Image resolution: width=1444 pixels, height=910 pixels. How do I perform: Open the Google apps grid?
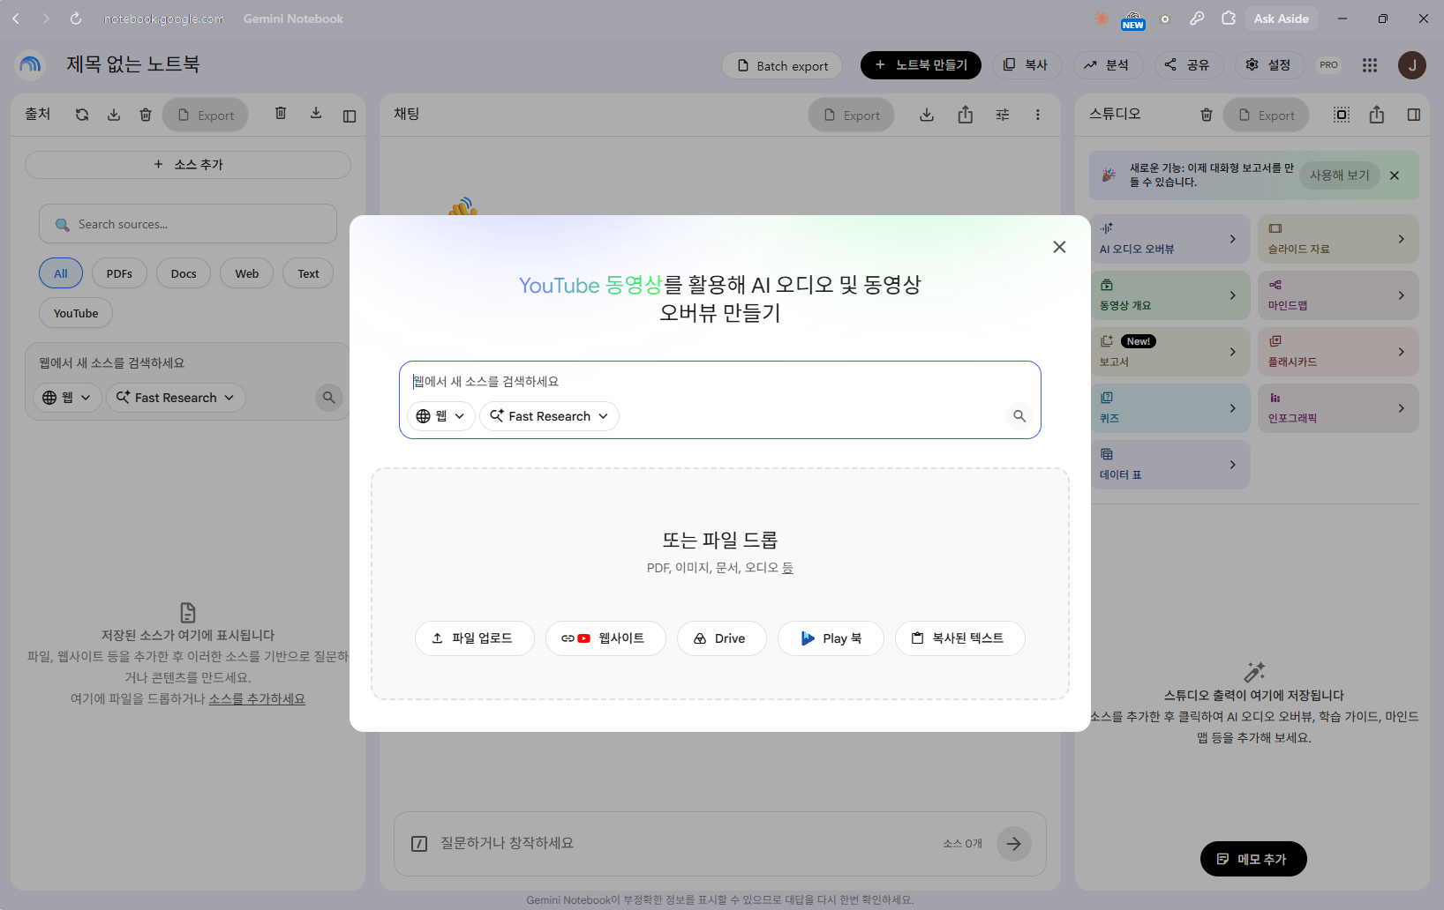(x=1370, y=65)
